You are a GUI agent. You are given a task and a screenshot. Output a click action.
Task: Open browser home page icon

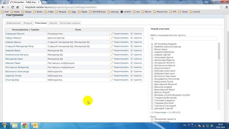(18, 7)
